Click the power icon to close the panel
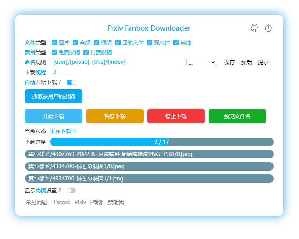299x239 pixels. [x=268, y=28]
